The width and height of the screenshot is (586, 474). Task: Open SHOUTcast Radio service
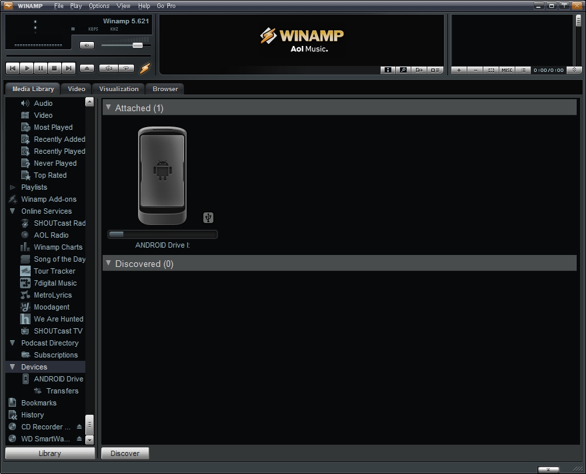(x=59, y=223)
